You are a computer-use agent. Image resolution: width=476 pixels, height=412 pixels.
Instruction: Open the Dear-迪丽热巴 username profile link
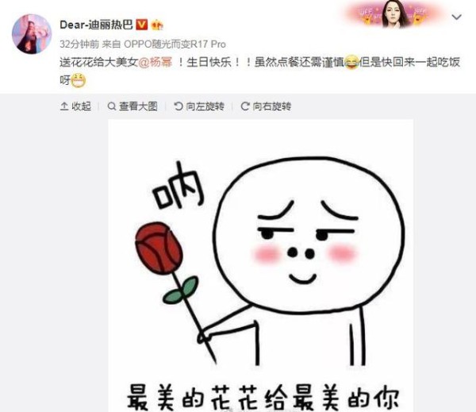click(x=96, y=25)
